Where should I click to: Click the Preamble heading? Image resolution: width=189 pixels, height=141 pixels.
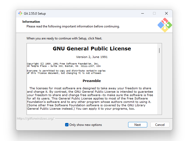[x=92, y=81]
